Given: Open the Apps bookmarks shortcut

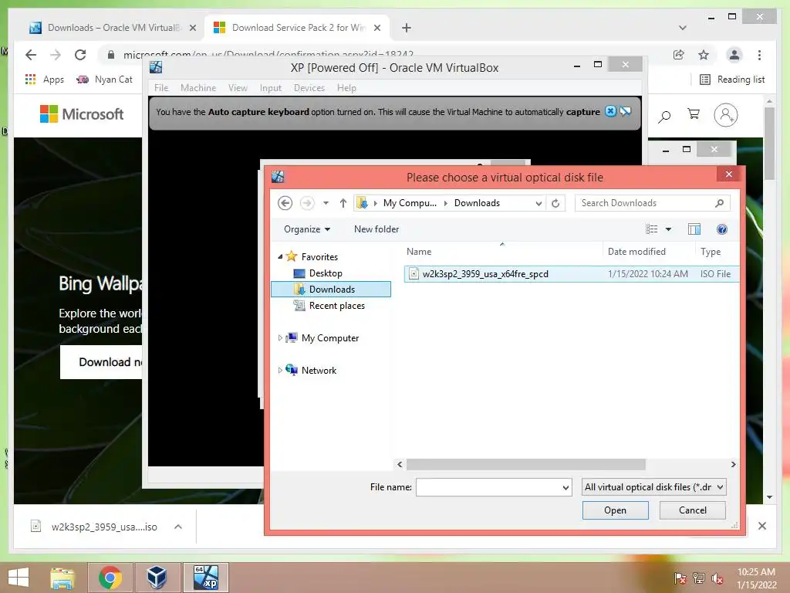Looking at the screenshot, I should pos(44,80).
